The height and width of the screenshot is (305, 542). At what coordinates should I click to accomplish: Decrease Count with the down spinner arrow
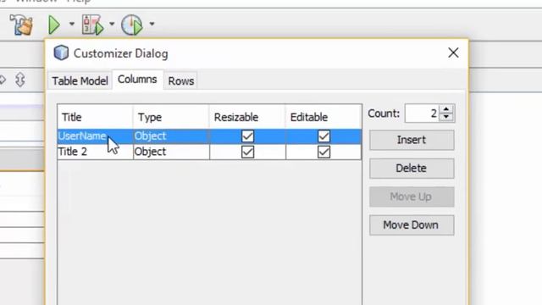(x=446, y=118)
